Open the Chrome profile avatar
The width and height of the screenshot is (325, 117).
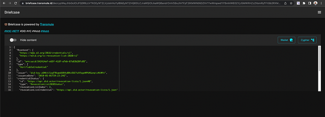point(315,3)
